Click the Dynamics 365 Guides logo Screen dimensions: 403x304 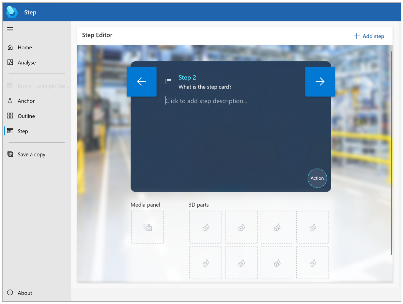point(12,12)
